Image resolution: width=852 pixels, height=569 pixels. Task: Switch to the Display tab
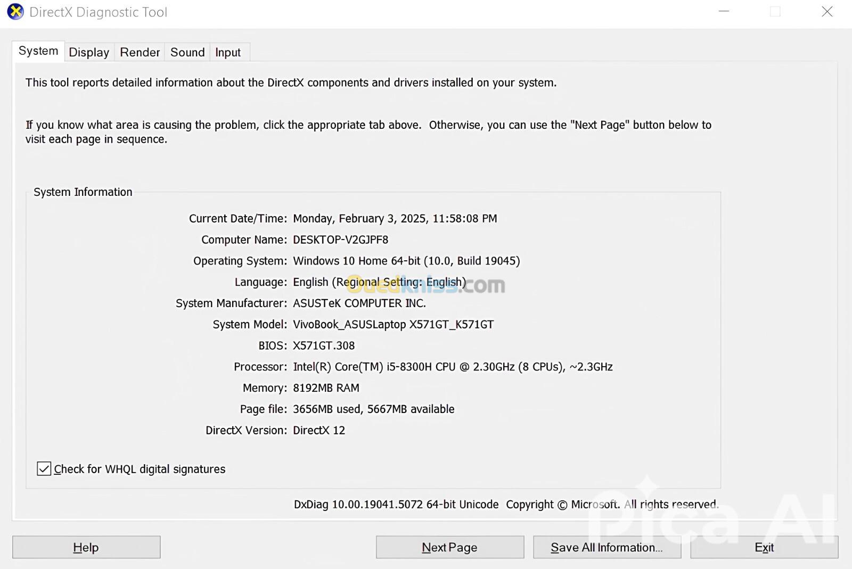89,52
